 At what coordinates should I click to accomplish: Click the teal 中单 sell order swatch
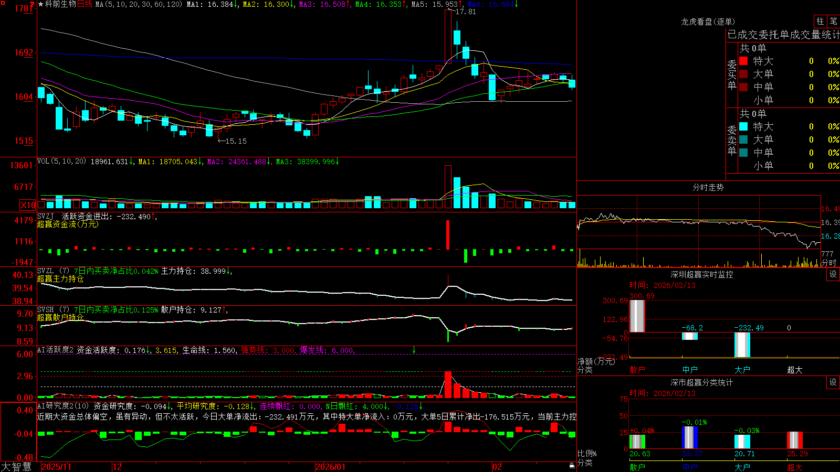[x=743, y=153]
